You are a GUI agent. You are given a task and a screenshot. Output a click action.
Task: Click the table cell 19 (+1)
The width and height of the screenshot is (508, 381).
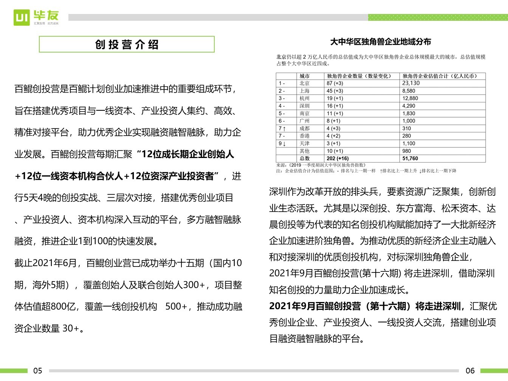[x=335, y=98]
